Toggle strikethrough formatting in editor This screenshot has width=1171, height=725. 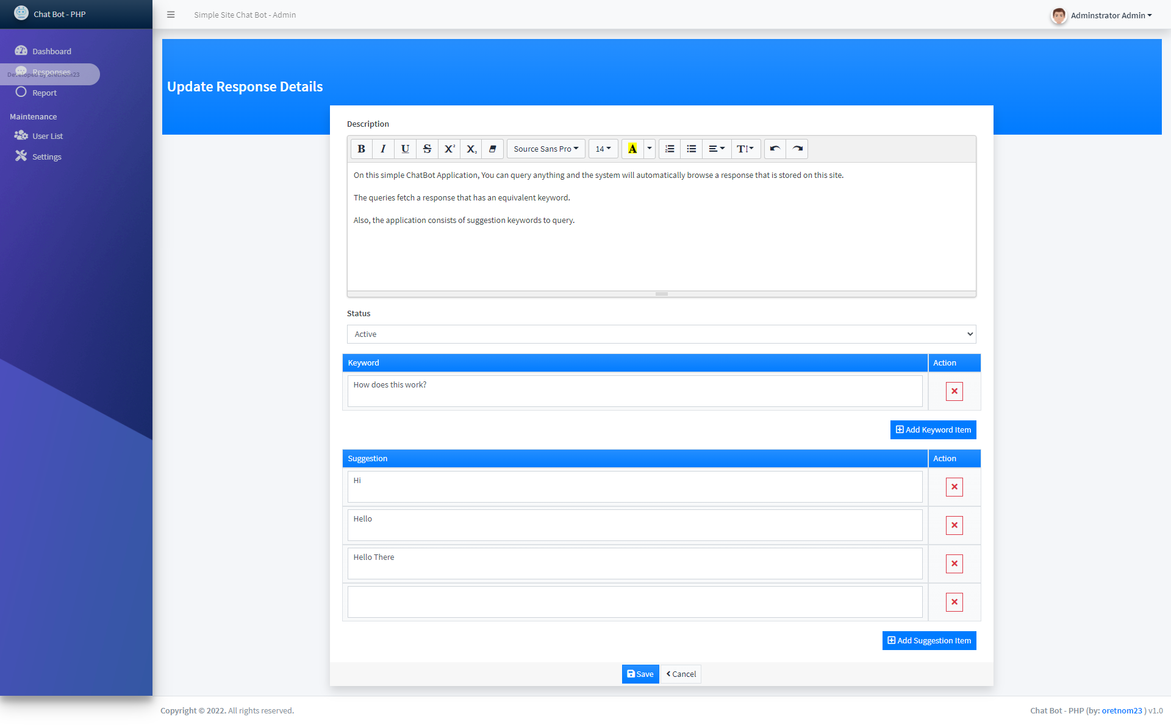427,149
